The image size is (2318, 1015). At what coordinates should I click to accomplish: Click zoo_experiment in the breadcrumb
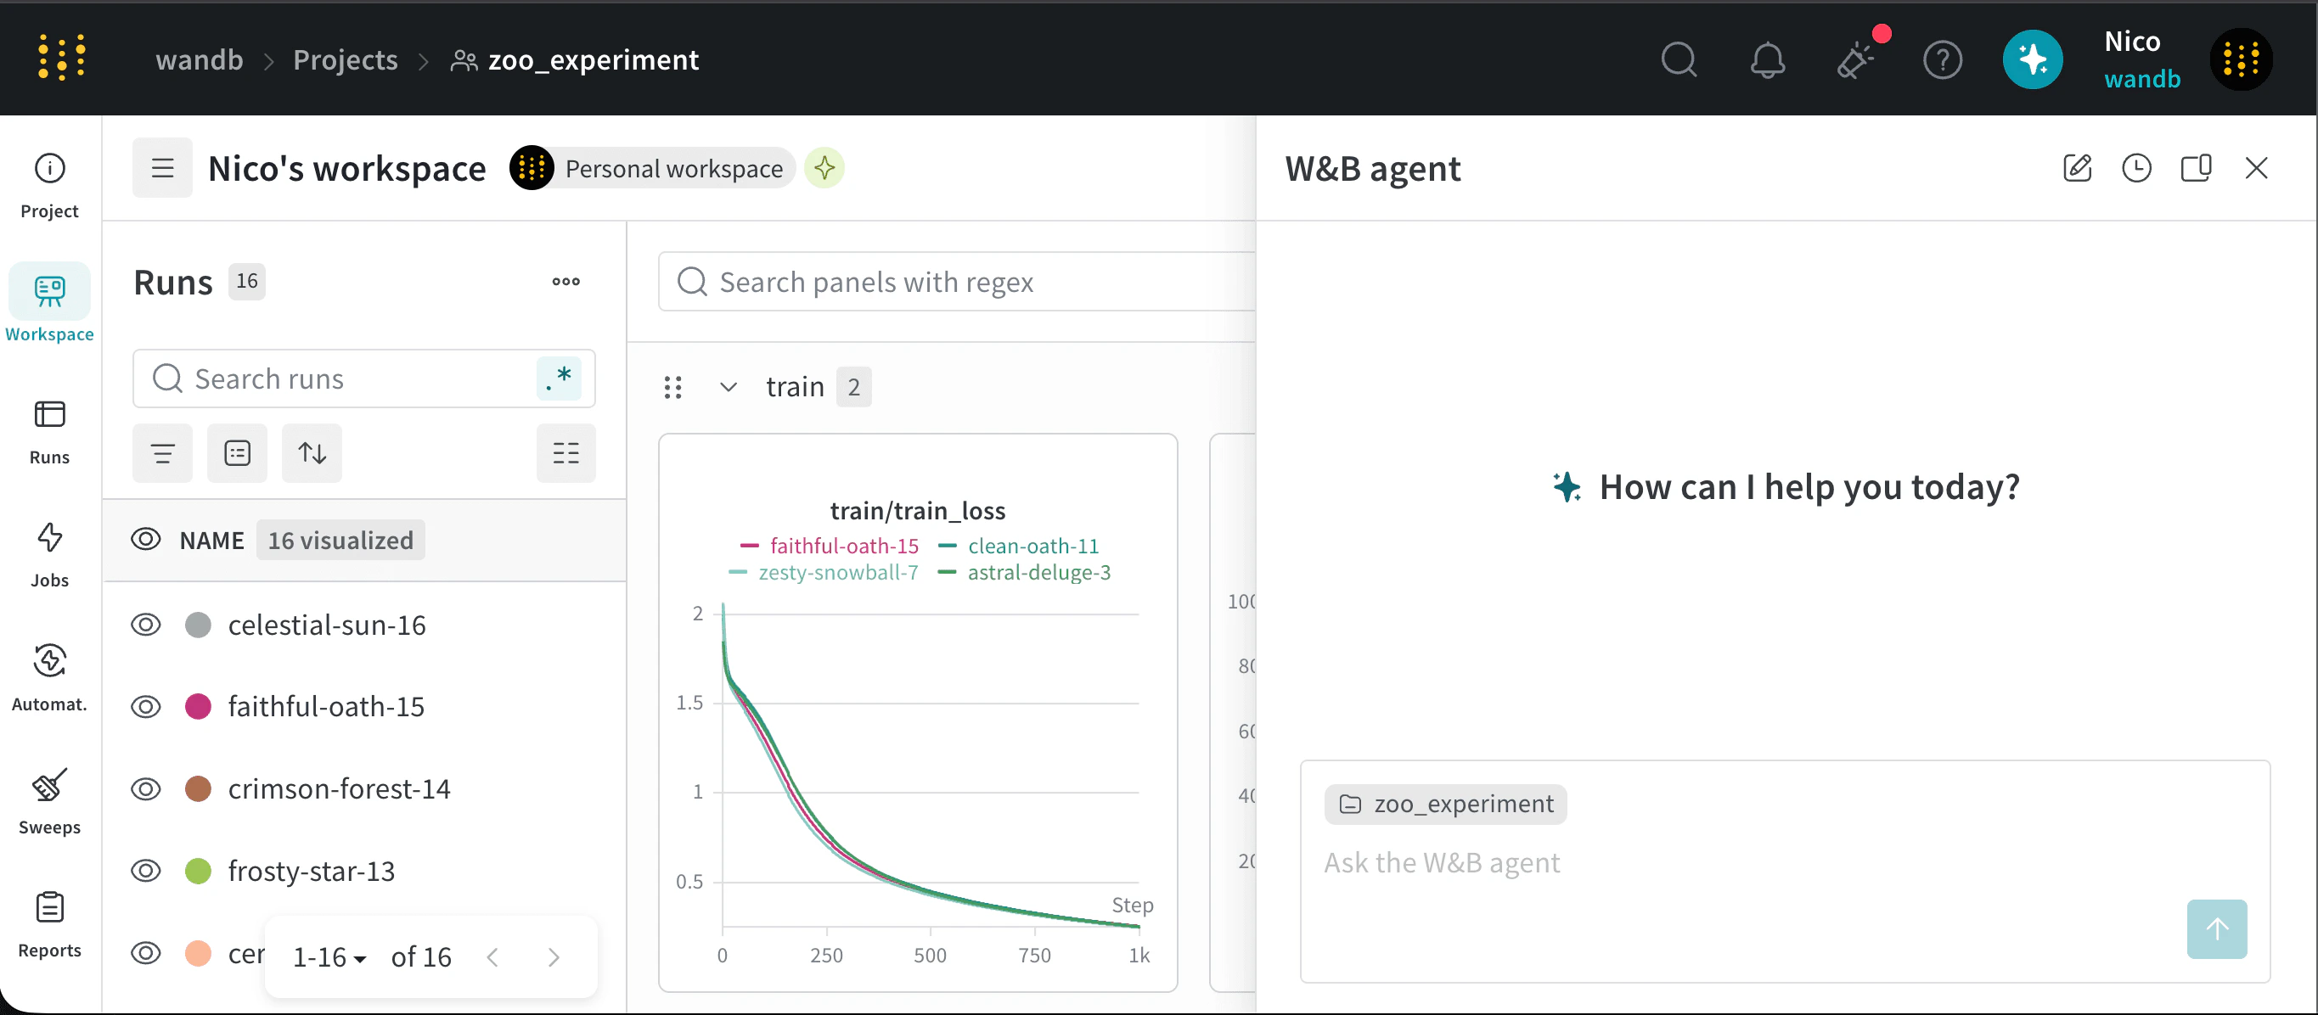coord(593,59)
